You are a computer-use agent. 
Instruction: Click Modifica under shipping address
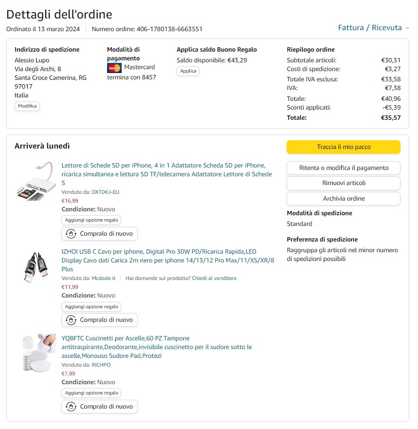[27, 106]
